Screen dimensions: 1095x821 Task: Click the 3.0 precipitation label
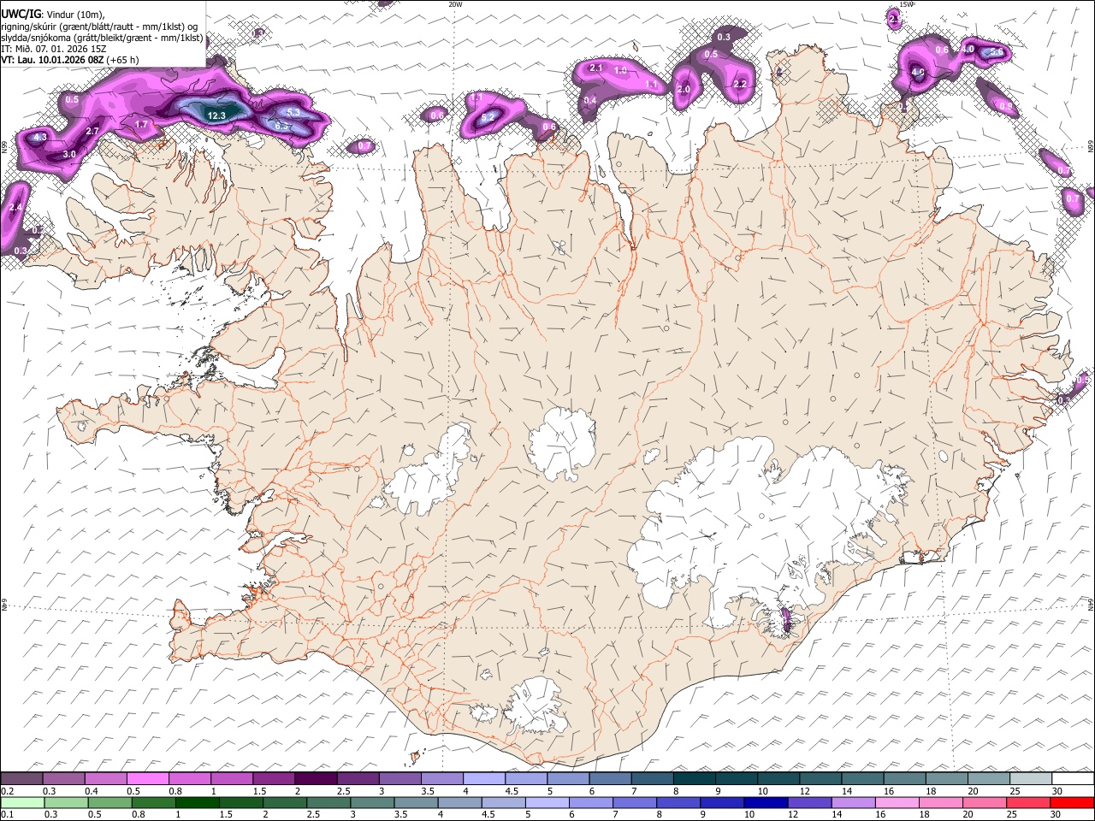pos(70,154)
